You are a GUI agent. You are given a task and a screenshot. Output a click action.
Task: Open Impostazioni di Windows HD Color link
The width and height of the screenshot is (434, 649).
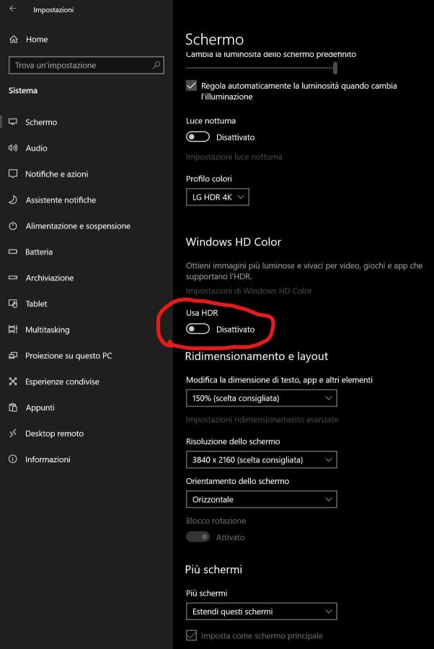249,291
